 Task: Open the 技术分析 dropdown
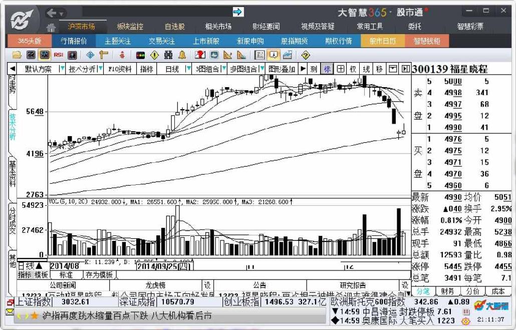pos(100,69)
